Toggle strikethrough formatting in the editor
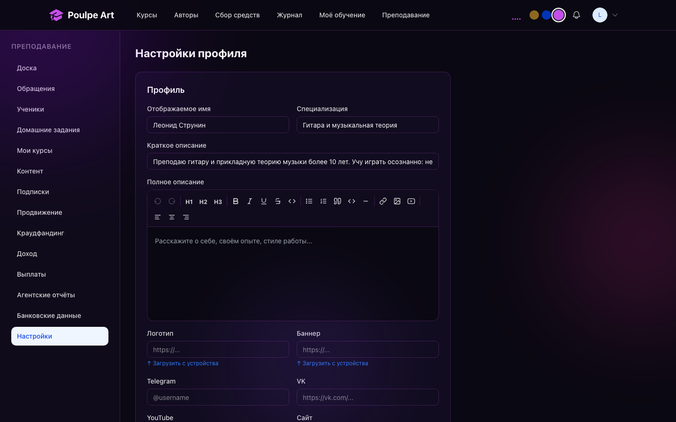The height and width of the screenshot is (422, 676). tap(278, 201)
